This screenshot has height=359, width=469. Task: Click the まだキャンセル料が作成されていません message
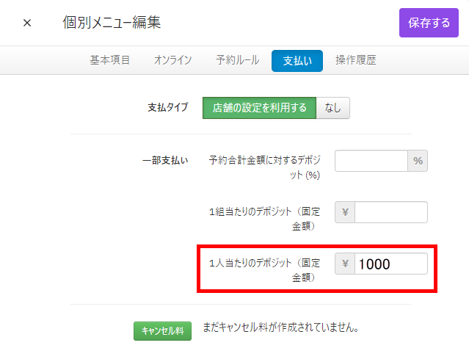click(280, 327)
